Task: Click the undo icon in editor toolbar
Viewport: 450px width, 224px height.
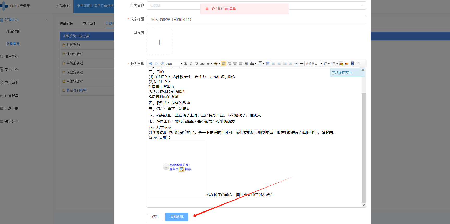Action: (x=151, y=64)
